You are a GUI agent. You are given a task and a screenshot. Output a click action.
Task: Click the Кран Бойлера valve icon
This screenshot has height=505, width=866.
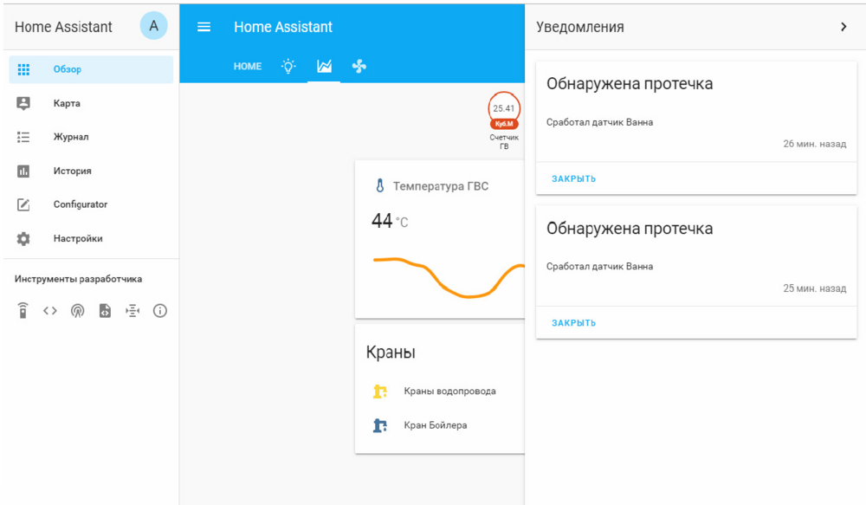[x=380, y=425]
